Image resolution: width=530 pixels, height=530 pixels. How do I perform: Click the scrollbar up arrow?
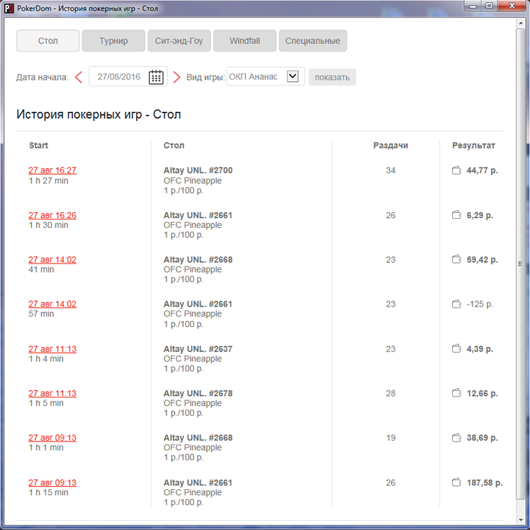520,23
